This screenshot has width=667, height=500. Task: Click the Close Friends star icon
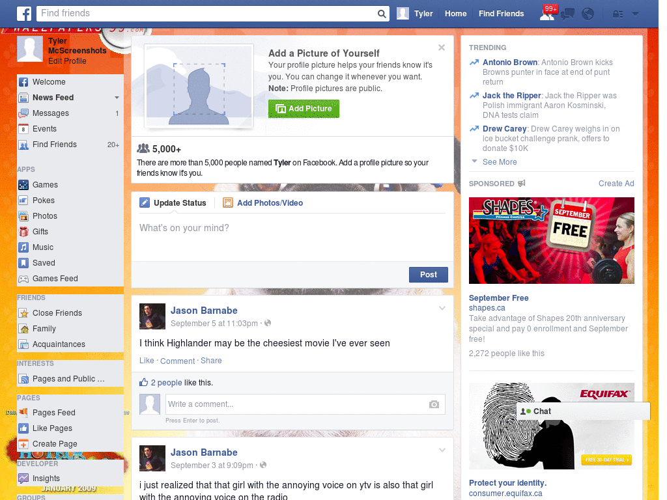pyautogui.click(x=23, y=313)
